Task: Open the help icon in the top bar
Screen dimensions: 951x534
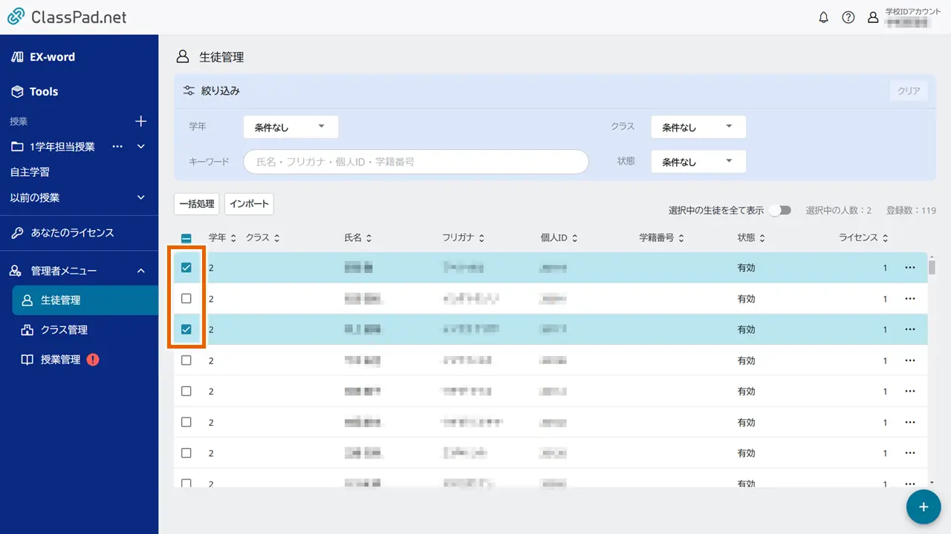Action: [848, 17]
